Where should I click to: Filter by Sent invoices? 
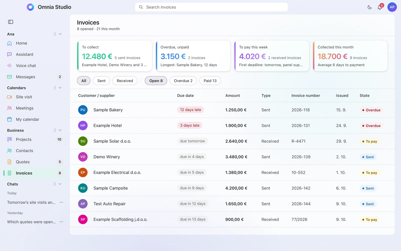[x=102, y=81]
